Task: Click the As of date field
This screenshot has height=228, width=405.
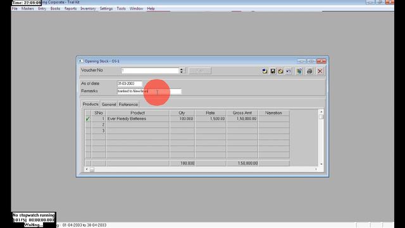Action: (129, 84)
